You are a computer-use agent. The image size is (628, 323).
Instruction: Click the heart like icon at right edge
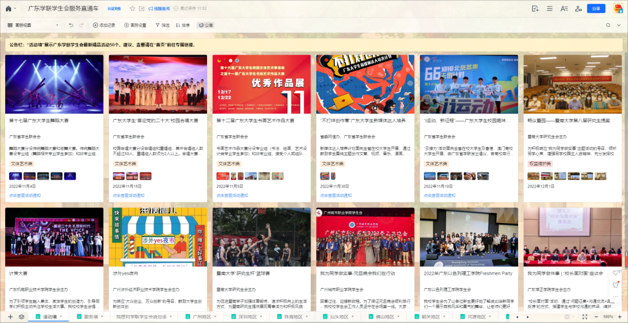(x=616, y=273)
